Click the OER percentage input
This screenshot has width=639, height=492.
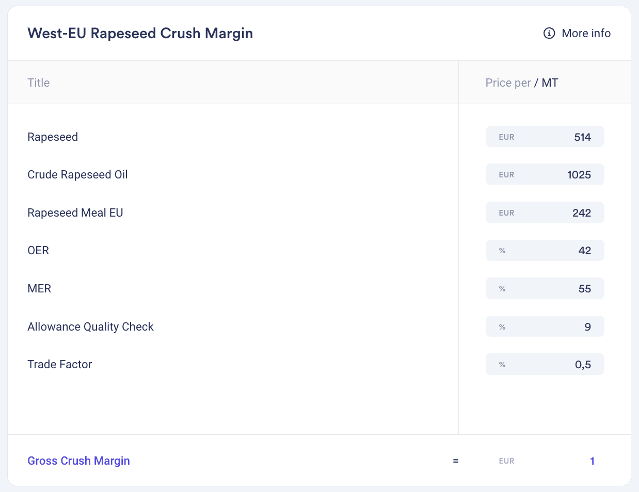pos(545,251)
